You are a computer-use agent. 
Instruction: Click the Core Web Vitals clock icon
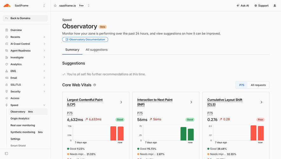[x=95, y=85]
